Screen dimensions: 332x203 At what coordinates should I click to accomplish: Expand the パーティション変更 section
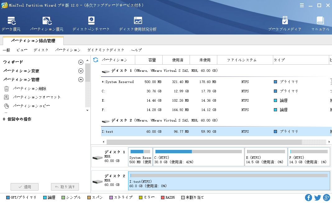(x=81, y=71)
